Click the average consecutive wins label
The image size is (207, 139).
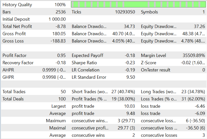(88, 135)
